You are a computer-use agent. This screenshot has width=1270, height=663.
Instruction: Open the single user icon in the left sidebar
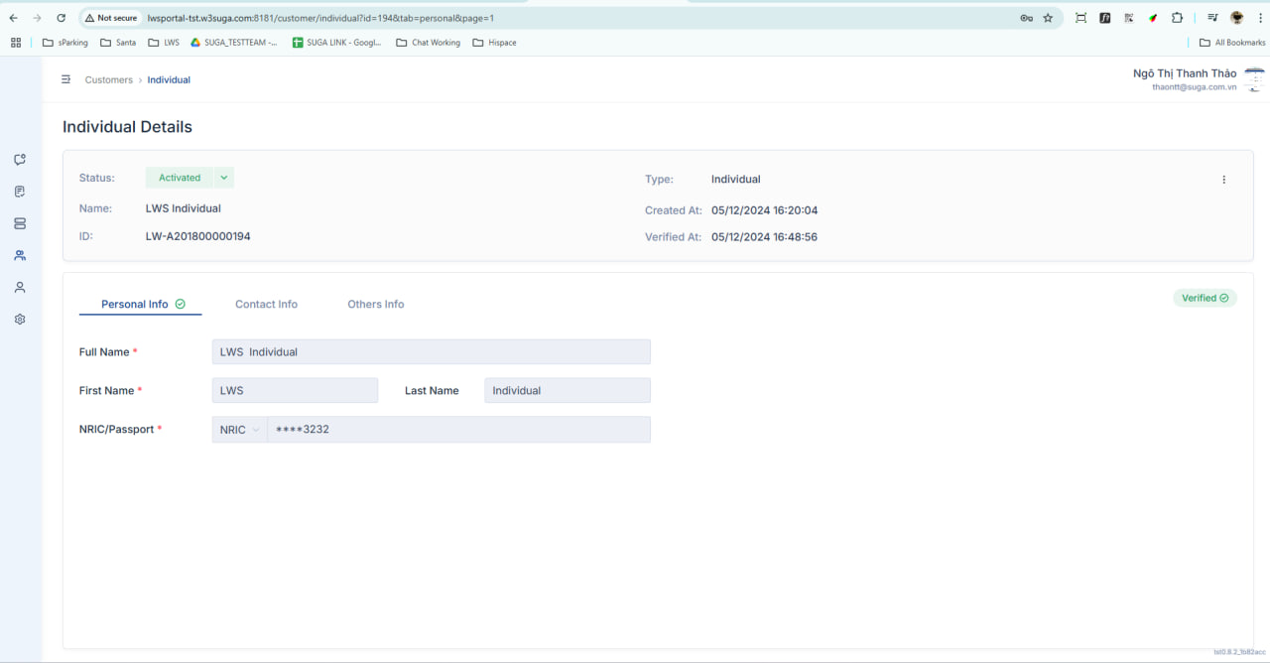pos(20,287)
